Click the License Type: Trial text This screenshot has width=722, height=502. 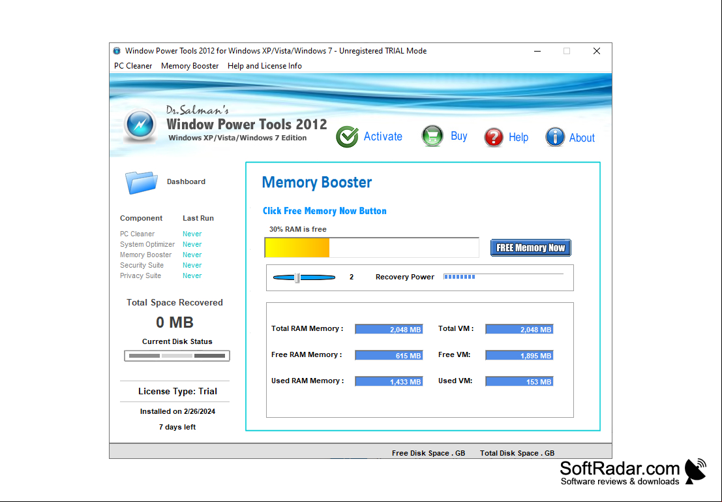point(178,392)
